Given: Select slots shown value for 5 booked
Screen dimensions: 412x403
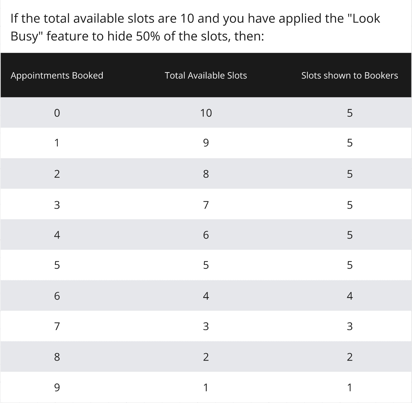Looking at the screenshot, I should click(x=350, y=265).
